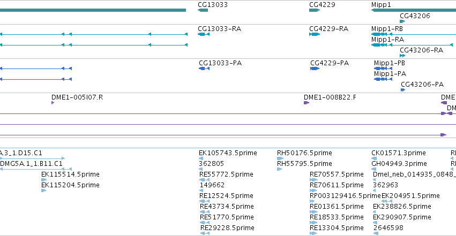
Task: Click the CG13033-PA protein glyph
Action: click(204, 68)
